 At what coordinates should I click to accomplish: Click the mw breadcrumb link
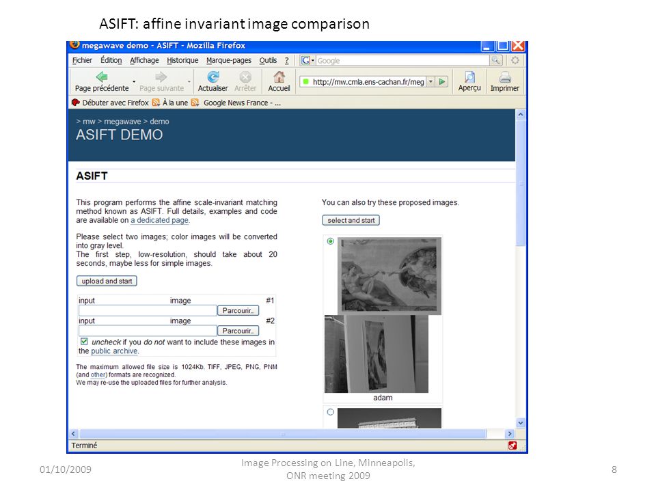click(89, 122)
